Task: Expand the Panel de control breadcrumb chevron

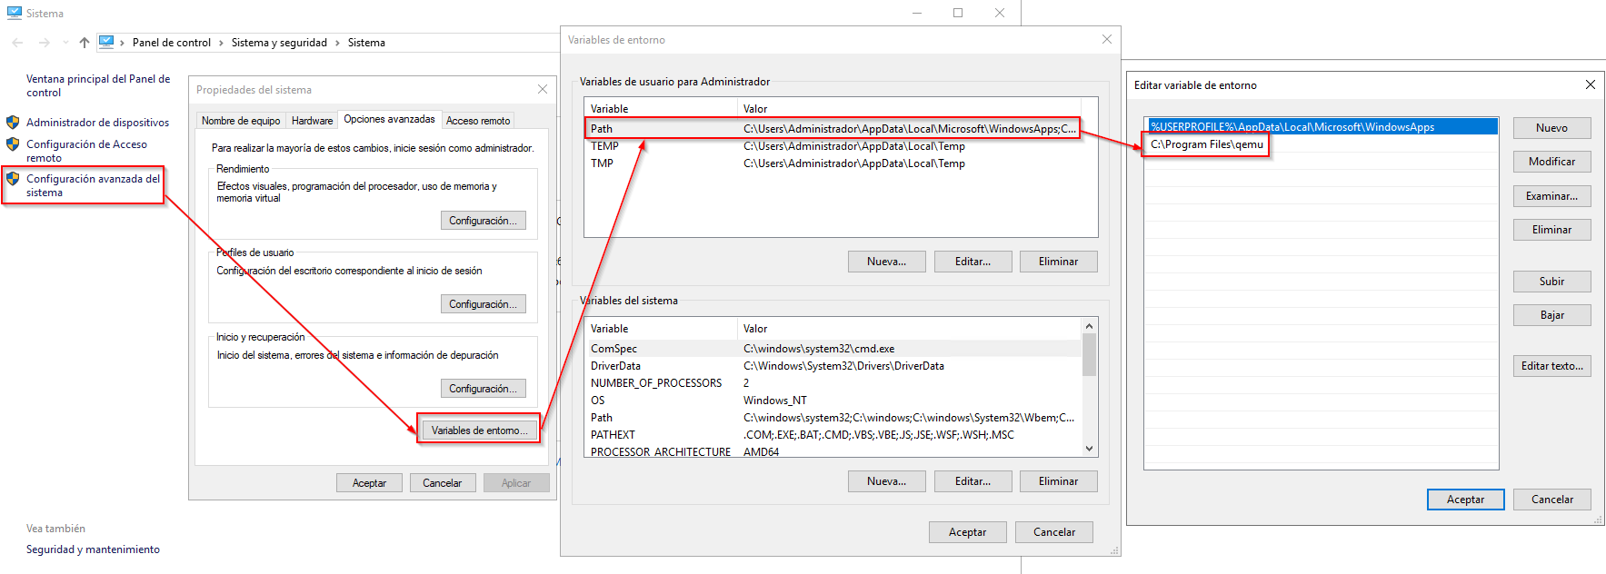Action: coord(221,43)
